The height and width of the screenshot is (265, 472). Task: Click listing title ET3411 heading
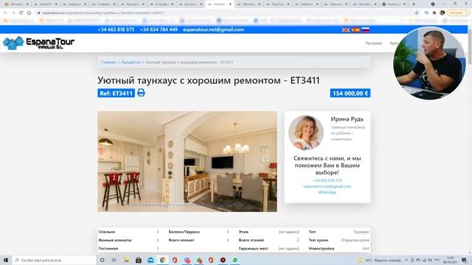click(208, 80)
